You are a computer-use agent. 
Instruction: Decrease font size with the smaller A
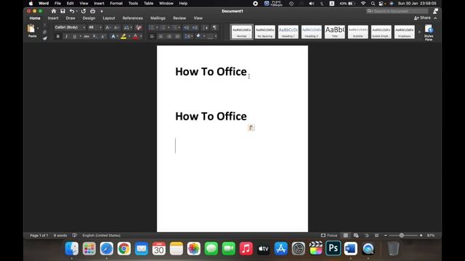pos(116,28)
